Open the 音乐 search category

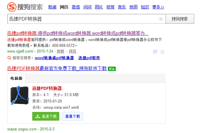tap(122, 7)
